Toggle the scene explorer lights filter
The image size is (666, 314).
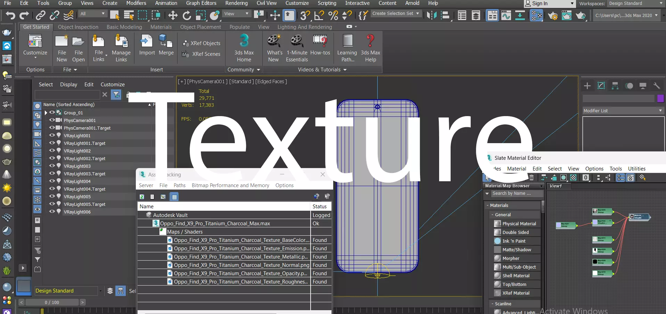[x=38, y=125]
